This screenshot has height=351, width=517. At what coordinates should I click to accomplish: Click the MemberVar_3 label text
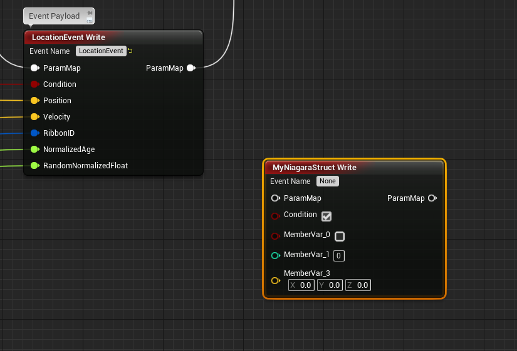307,273
